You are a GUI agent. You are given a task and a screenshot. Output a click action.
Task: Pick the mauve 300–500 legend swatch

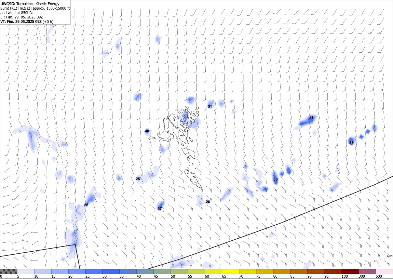coord(367,271)
